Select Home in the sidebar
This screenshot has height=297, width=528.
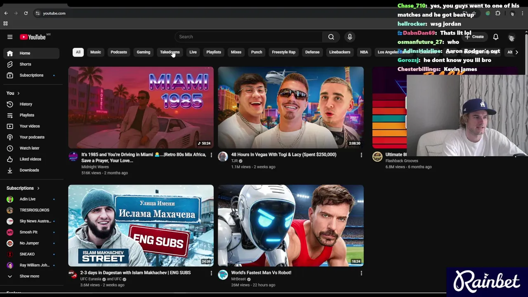(31, 53)
